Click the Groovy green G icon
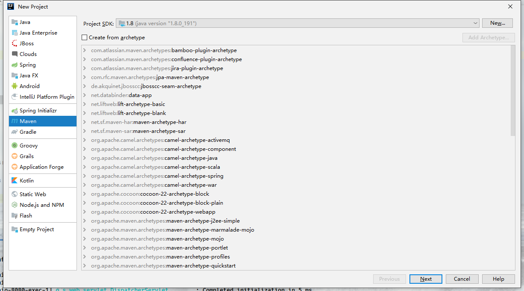 15,146
